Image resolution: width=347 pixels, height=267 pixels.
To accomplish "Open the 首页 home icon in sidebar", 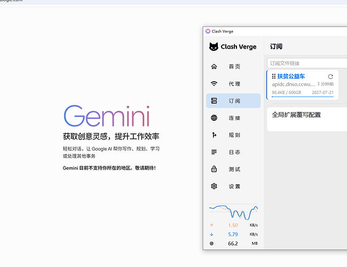I will (214, 66).
